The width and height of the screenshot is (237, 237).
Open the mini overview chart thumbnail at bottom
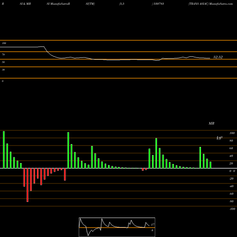click(117, 227)
